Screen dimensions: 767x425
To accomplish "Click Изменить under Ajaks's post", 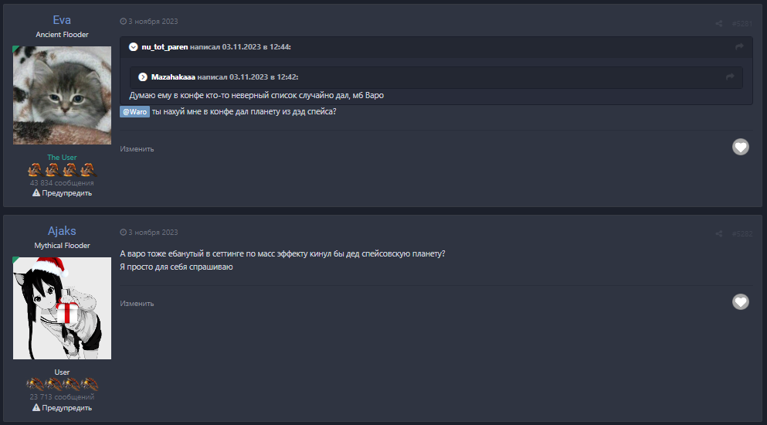I will [x=137, y=304].
